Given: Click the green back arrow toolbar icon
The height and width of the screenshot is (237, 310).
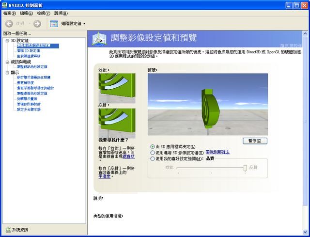Looking at the screenshot, I should coord(9,24).
